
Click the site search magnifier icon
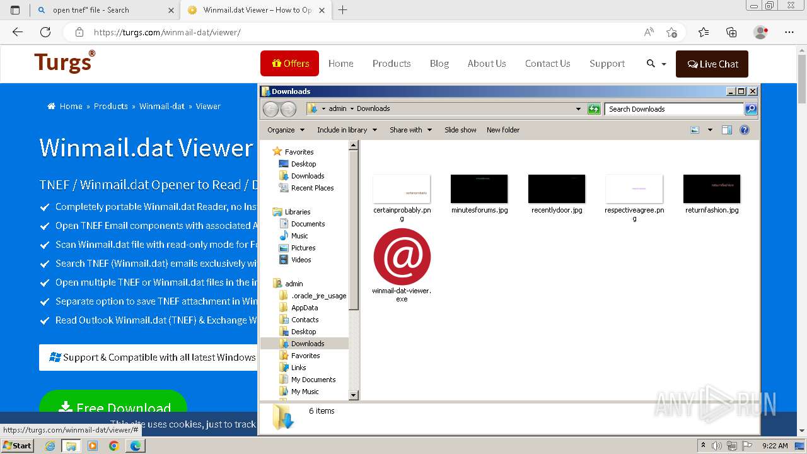point(651,64)
